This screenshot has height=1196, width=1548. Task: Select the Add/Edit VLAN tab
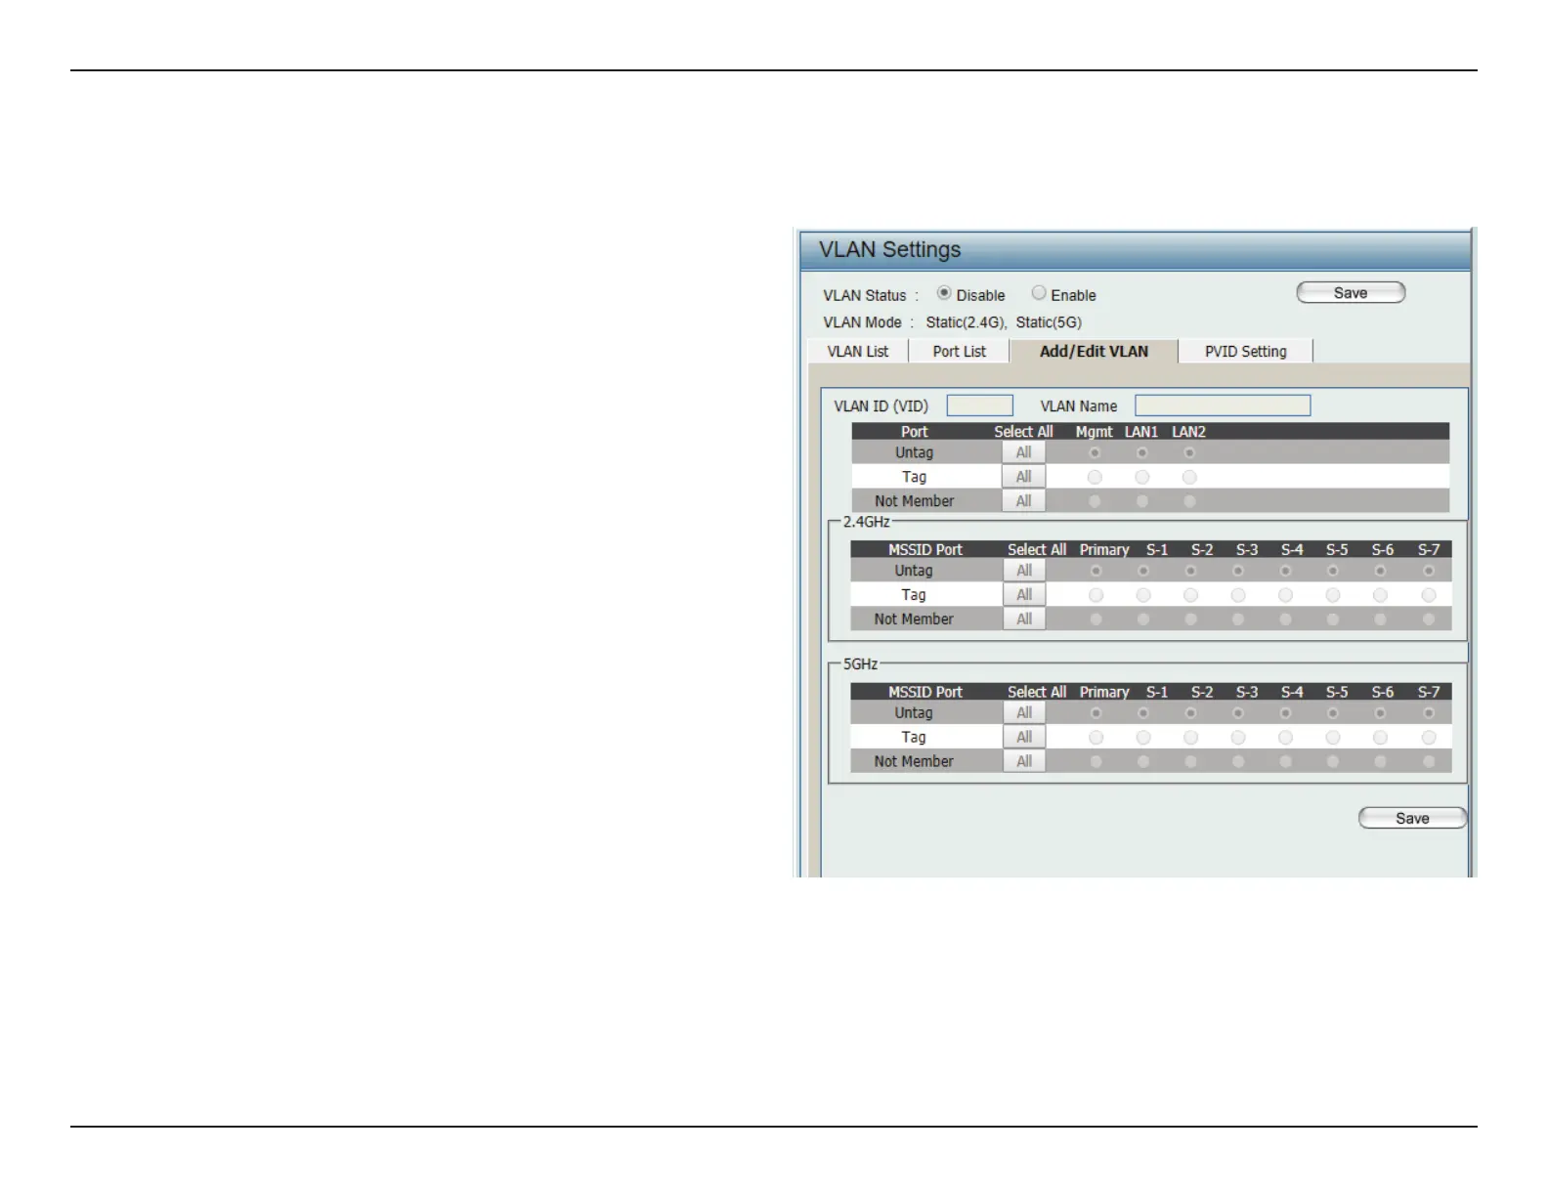coord(1094,352)
